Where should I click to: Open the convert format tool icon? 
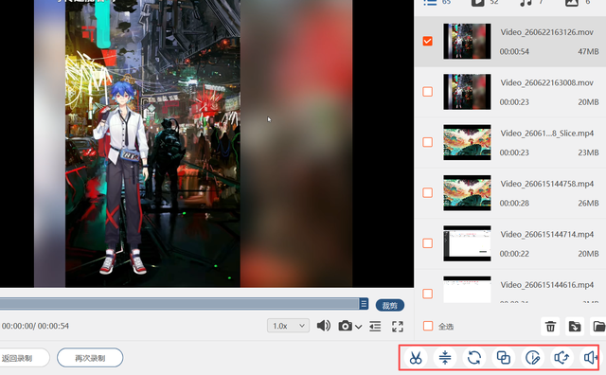[x=474, y=358]
